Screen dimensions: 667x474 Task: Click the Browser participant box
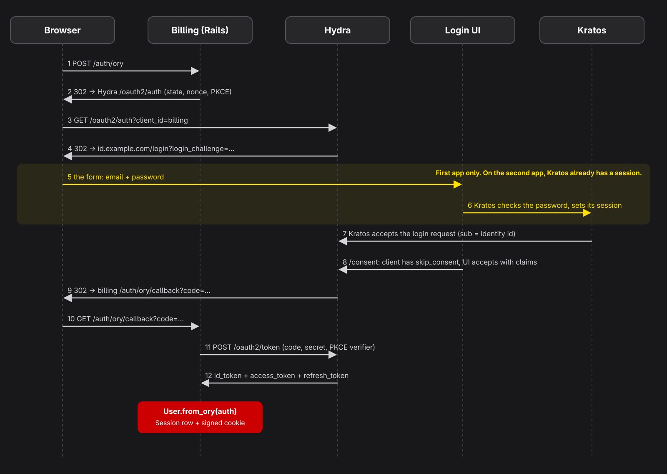click(x=63, y=30)
